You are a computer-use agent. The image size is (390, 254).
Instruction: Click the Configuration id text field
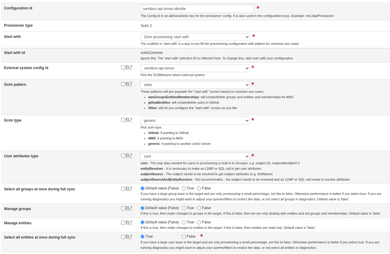[x=197, y=9]
